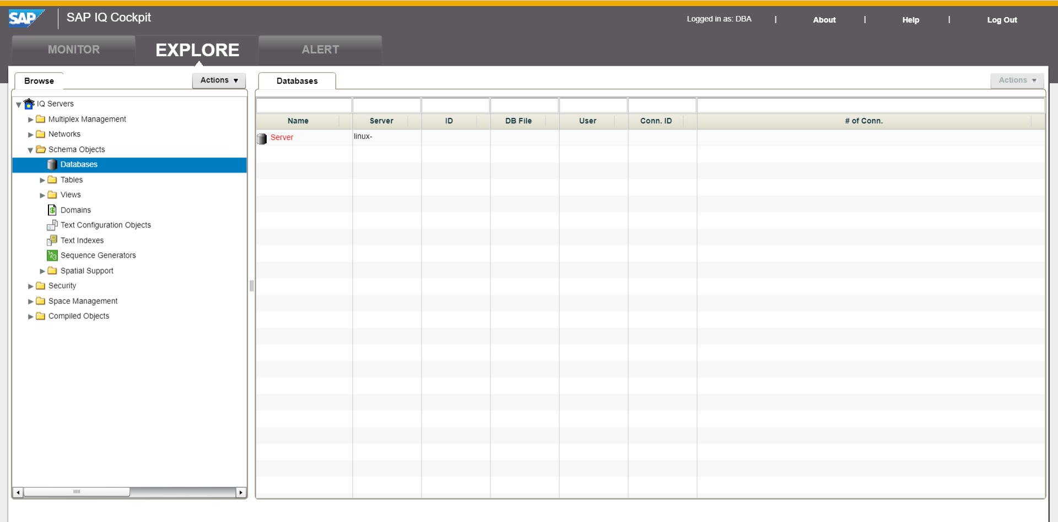The height and width of the screenshot is (522, 1058).
Task: Open the About link
Action: 824,20
